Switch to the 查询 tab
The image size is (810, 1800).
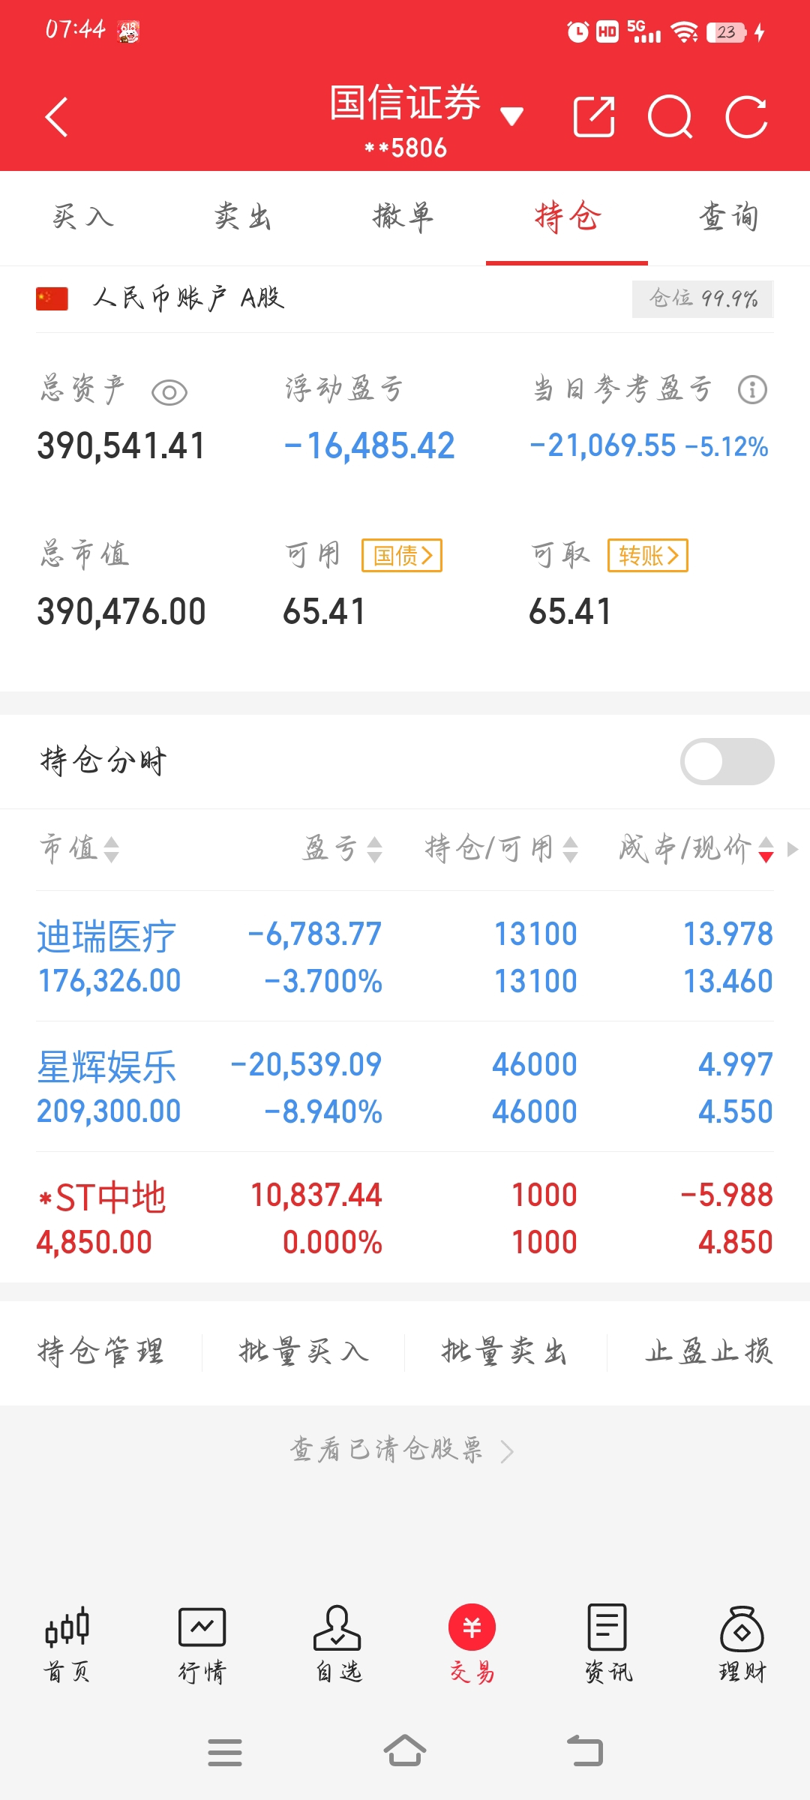(x=728, y=217)
